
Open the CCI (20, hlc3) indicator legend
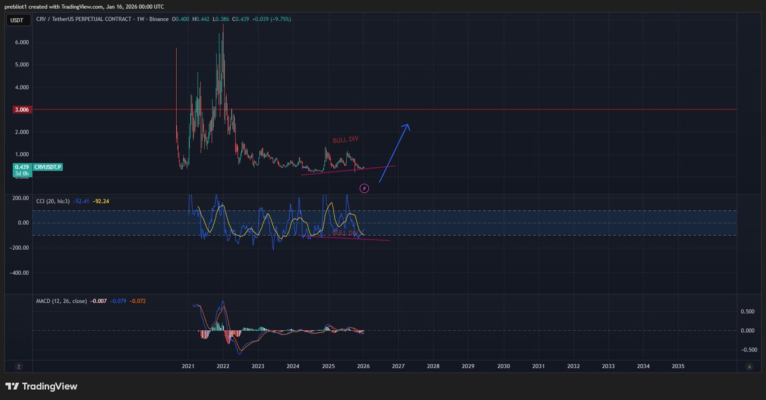coord(53,201)
